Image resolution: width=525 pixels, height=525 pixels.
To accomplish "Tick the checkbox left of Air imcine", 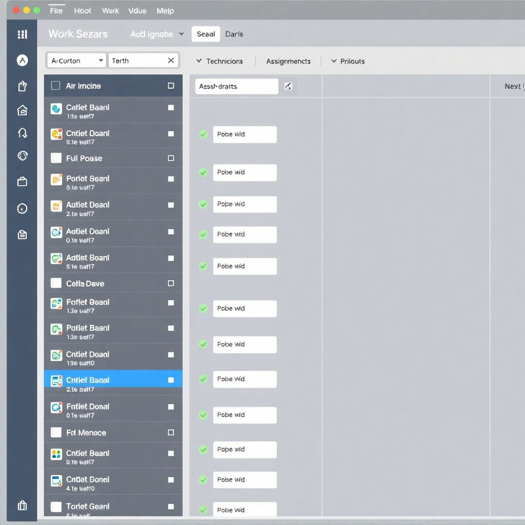I will coord(55,86).
